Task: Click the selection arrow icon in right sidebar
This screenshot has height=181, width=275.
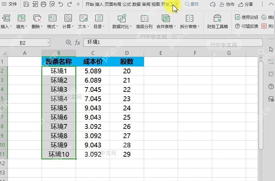Action: pos(271,49)
